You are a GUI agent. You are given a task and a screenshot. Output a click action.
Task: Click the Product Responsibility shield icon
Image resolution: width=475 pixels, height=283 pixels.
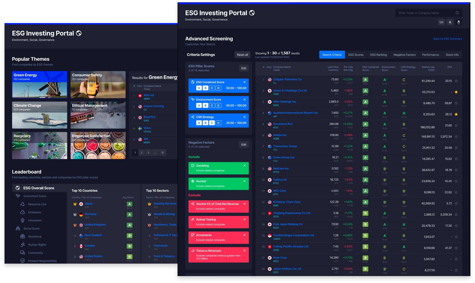click(x=23, y=261)
